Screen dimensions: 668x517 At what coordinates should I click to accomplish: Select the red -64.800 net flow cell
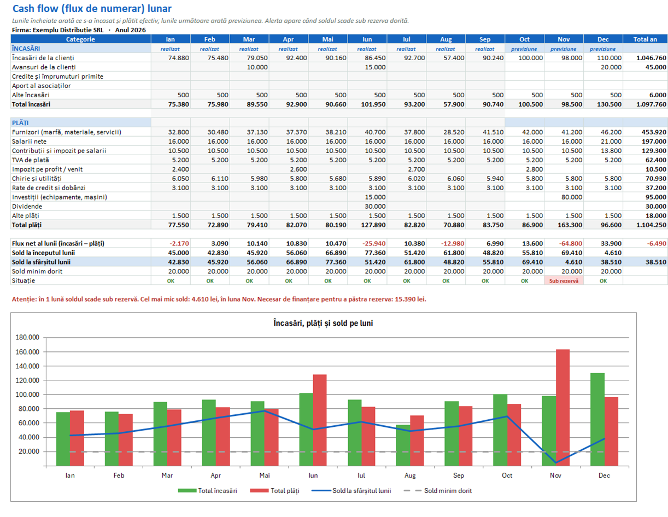click(x=564, y=243)
